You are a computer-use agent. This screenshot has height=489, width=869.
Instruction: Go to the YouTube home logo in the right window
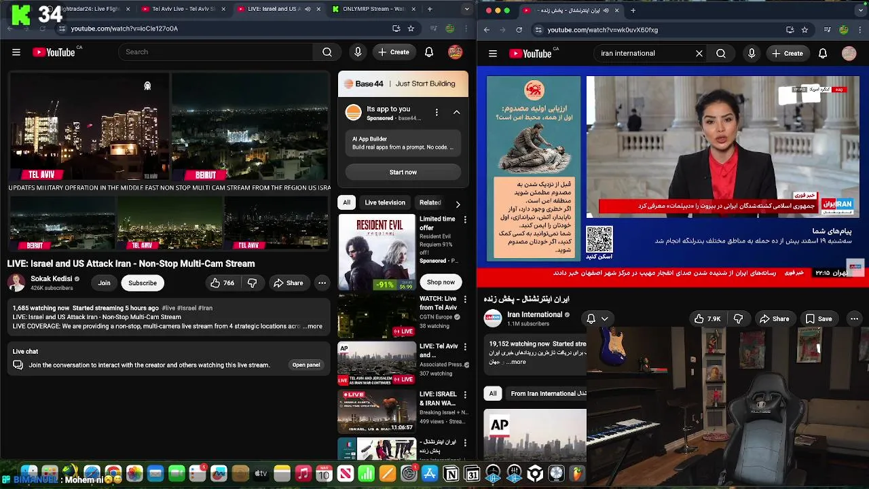[530, 54]
